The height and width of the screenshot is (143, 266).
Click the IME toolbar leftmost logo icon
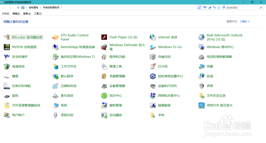(200, 7)
